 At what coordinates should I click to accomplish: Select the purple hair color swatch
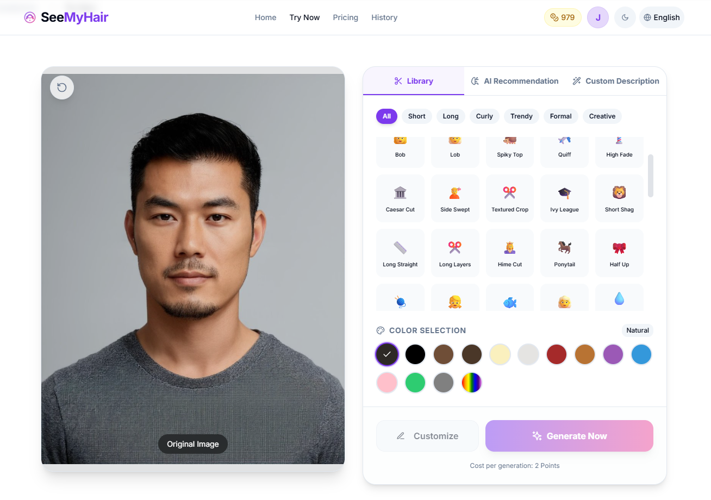click(613, 354)
